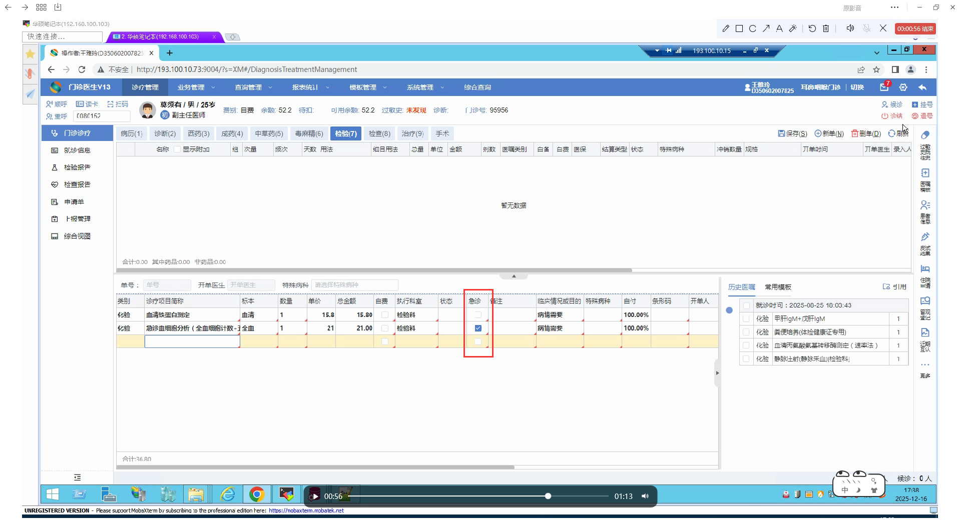Click the 挂号 register button
The image size is (961, 520).
click(922, 104)
